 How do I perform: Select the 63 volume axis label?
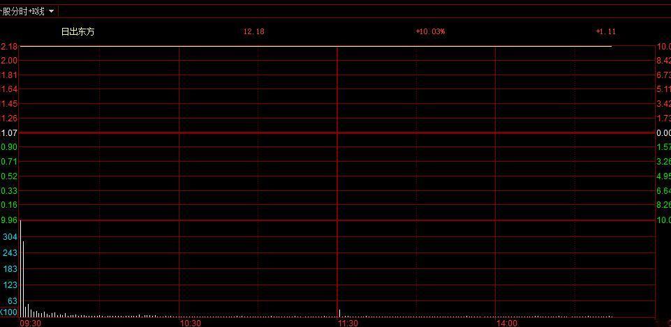[13, 301]
